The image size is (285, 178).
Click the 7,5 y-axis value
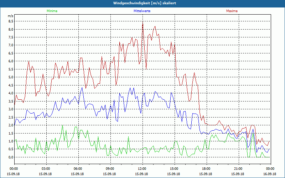(11, 37)
